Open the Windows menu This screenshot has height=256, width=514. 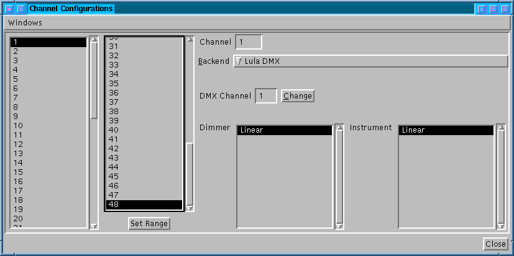(25, 23)
